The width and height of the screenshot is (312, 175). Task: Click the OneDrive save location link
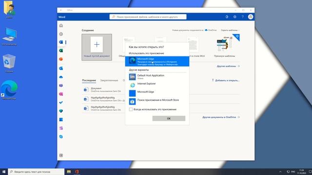211,30
